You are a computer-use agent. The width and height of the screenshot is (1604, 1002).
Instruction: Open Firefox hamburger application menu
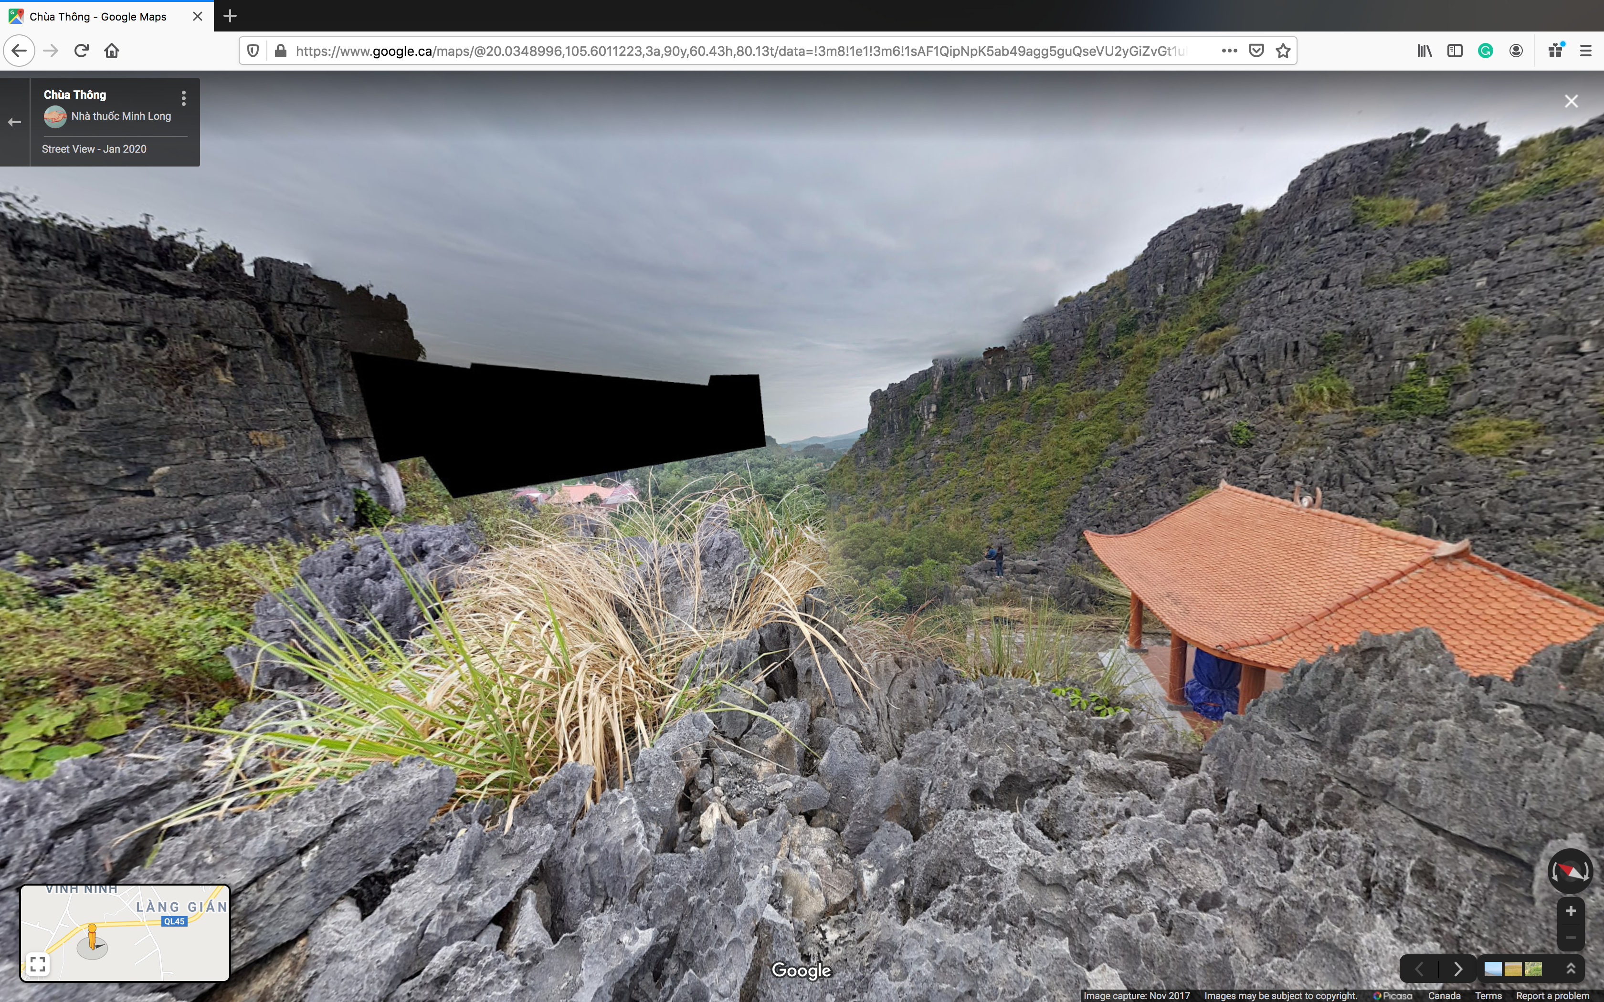tap(1585, 51)
